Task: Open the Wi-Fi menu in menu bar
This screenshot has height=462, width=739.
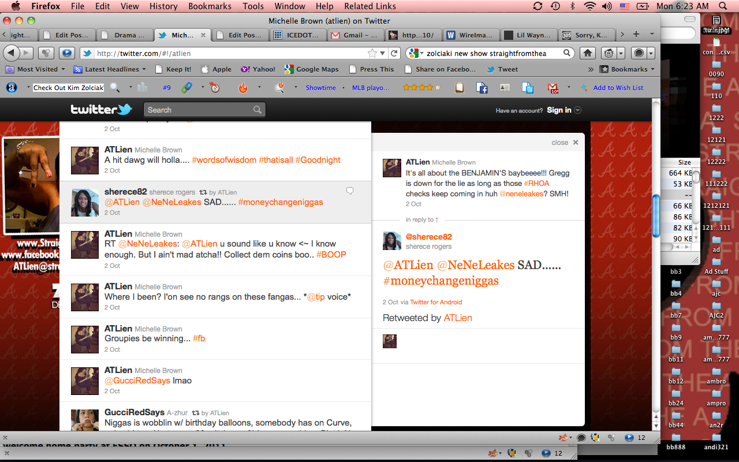Action: (x=589, y=6)
